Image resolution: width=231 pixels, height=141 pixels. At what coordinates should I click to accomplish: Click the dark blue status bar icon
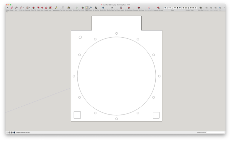click(x=14, y=133)
